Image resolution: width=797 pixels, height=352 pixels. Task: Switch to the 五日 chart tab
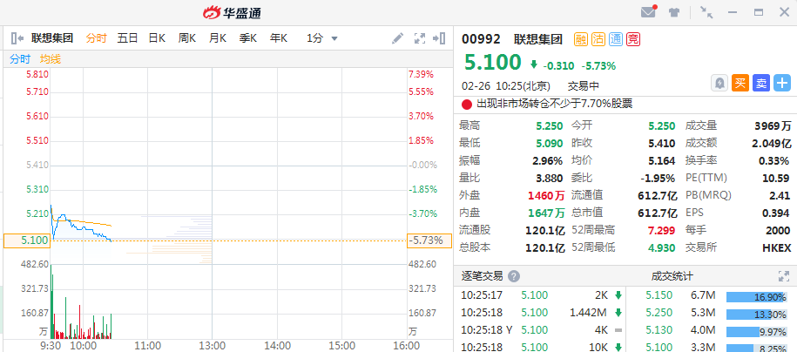[127, 38]
